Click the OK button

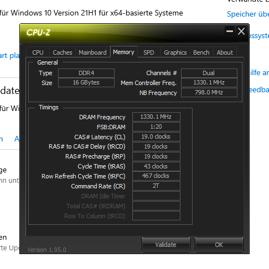(x=219, y=245)
